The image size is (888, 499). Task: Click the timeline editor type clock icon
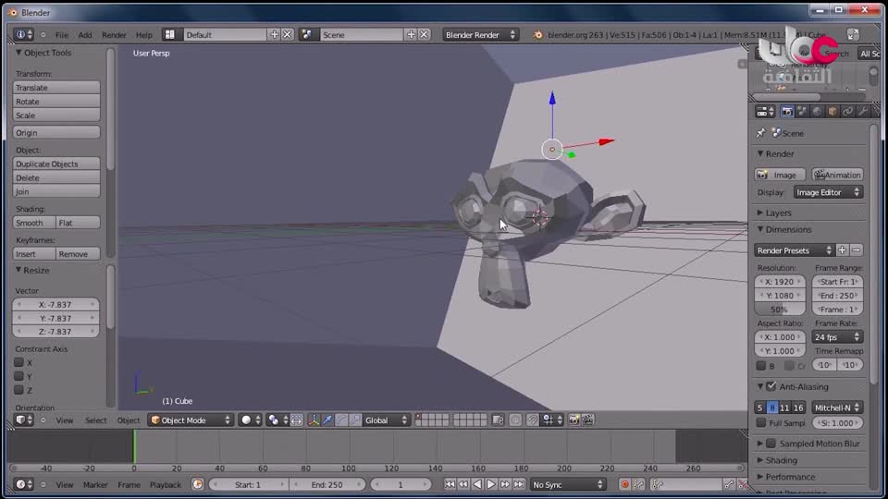pos(24,484)
